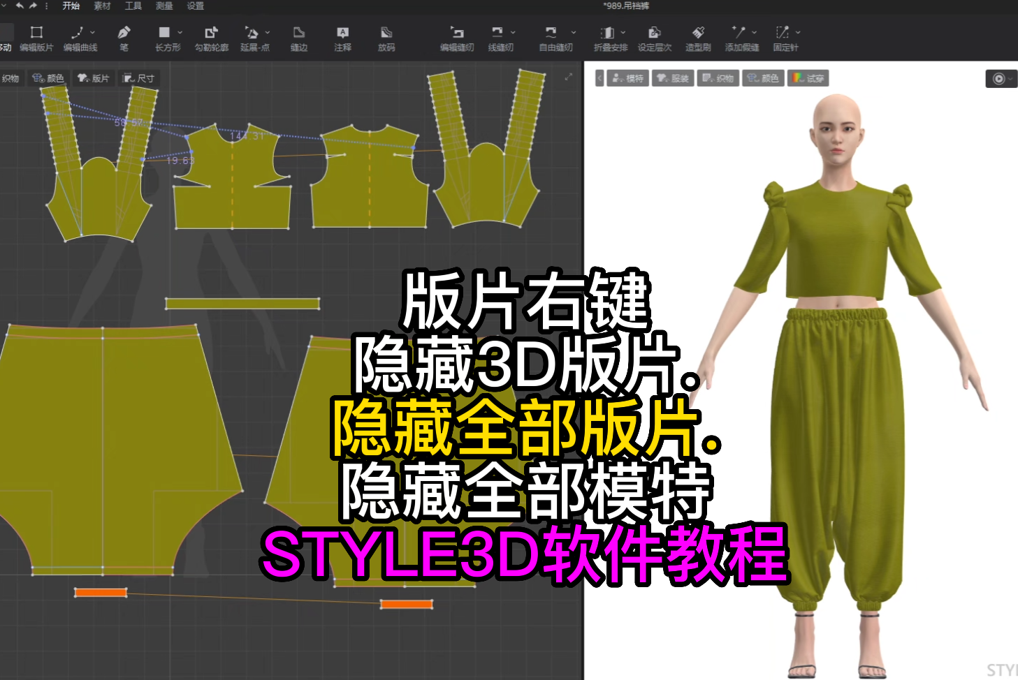1018x680 pixels.
Task: Click the waistband strip pattern piece
Action: coord(242,304)
